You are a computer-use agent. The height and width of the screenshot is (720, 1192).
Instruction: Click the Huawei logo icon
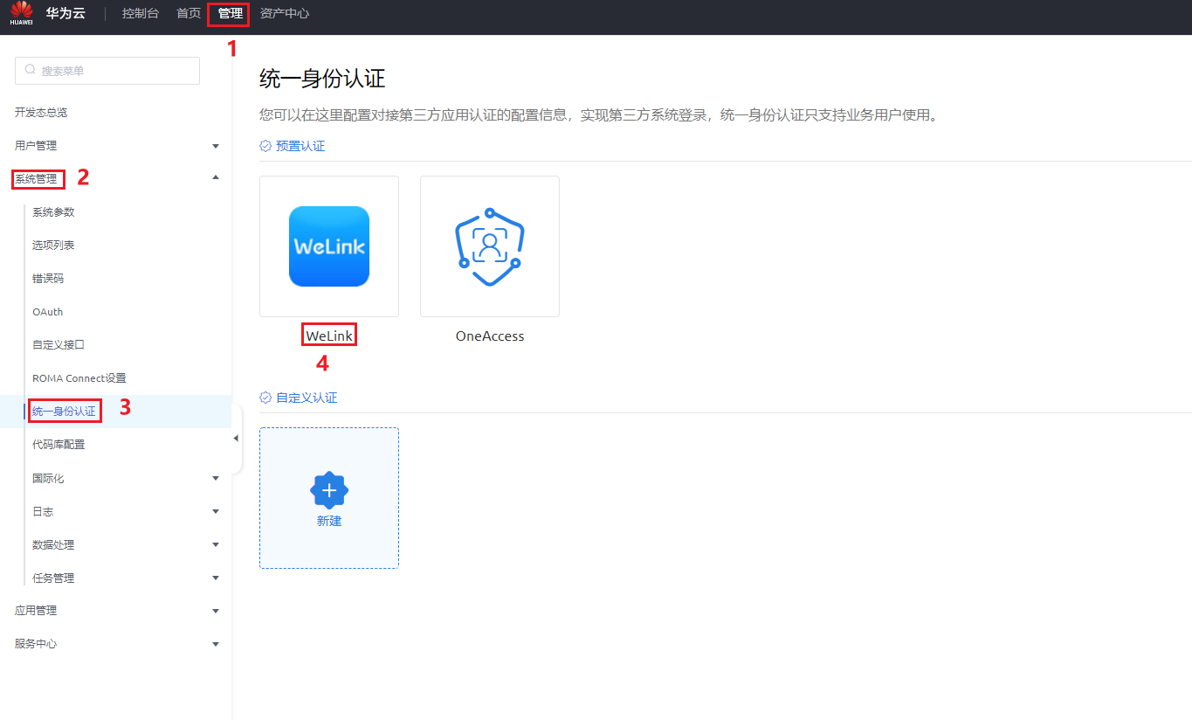click(x=21, y=13)
